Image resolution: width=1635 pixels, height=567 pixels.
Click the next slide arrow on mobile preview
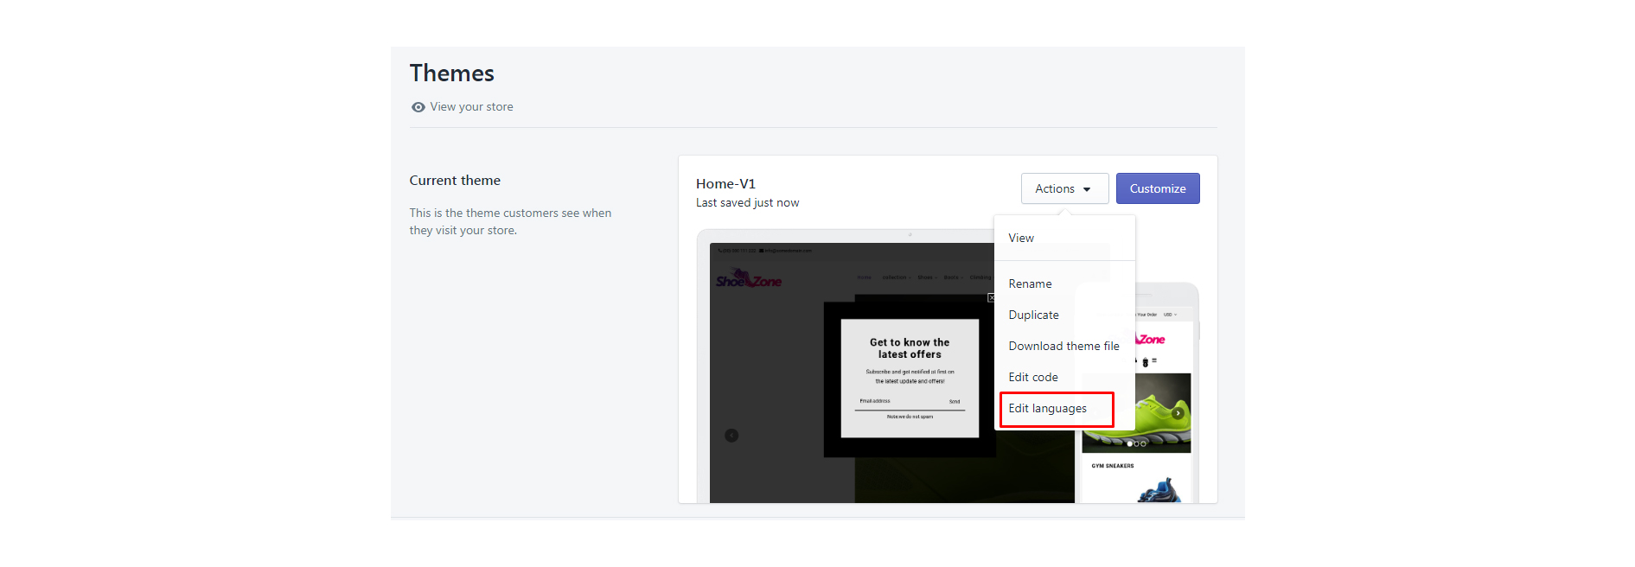tap(1178, 413)
